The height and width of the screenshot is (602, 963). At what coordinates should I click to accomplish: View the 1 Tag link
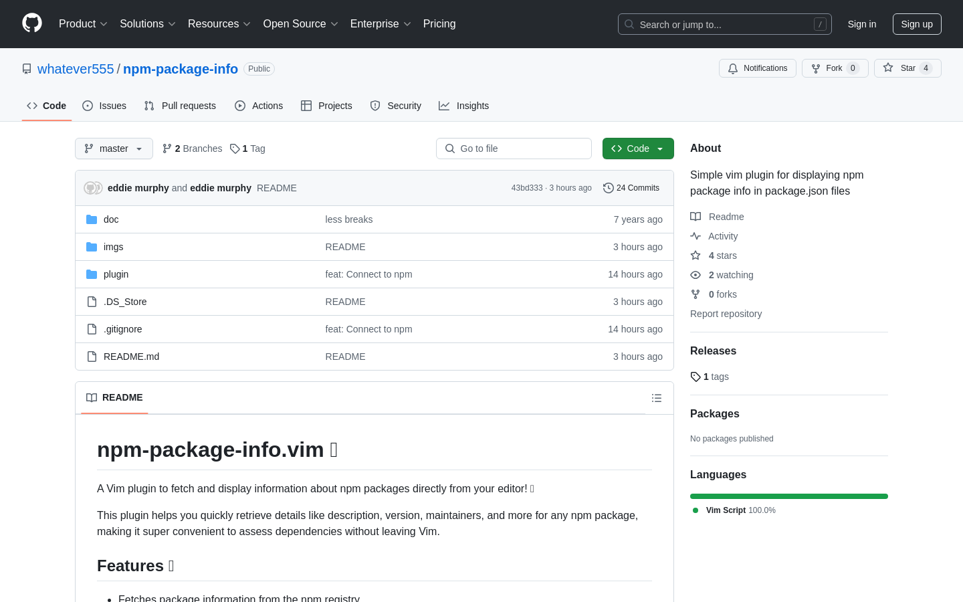[x=247, y=148]
